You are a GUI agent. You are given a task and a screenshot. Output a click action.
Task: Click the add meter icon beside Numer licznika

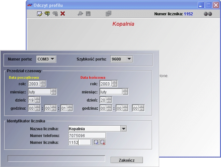tap(96, 142)
